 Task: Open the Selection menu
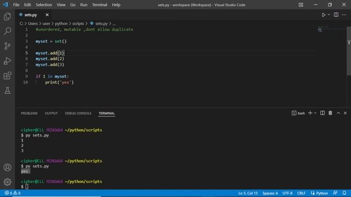(x=44, y=5)
